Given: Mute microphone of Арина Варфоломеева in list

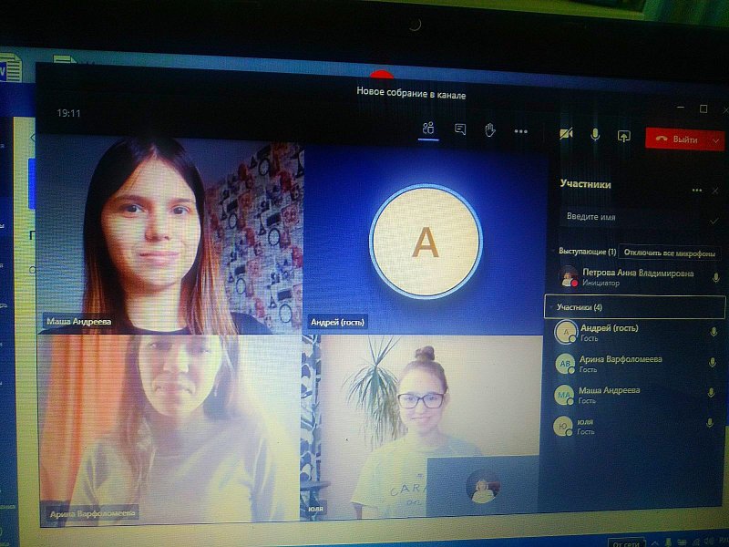Looking at the screenshot, I should pyautogui.click(x=713, y=362).
